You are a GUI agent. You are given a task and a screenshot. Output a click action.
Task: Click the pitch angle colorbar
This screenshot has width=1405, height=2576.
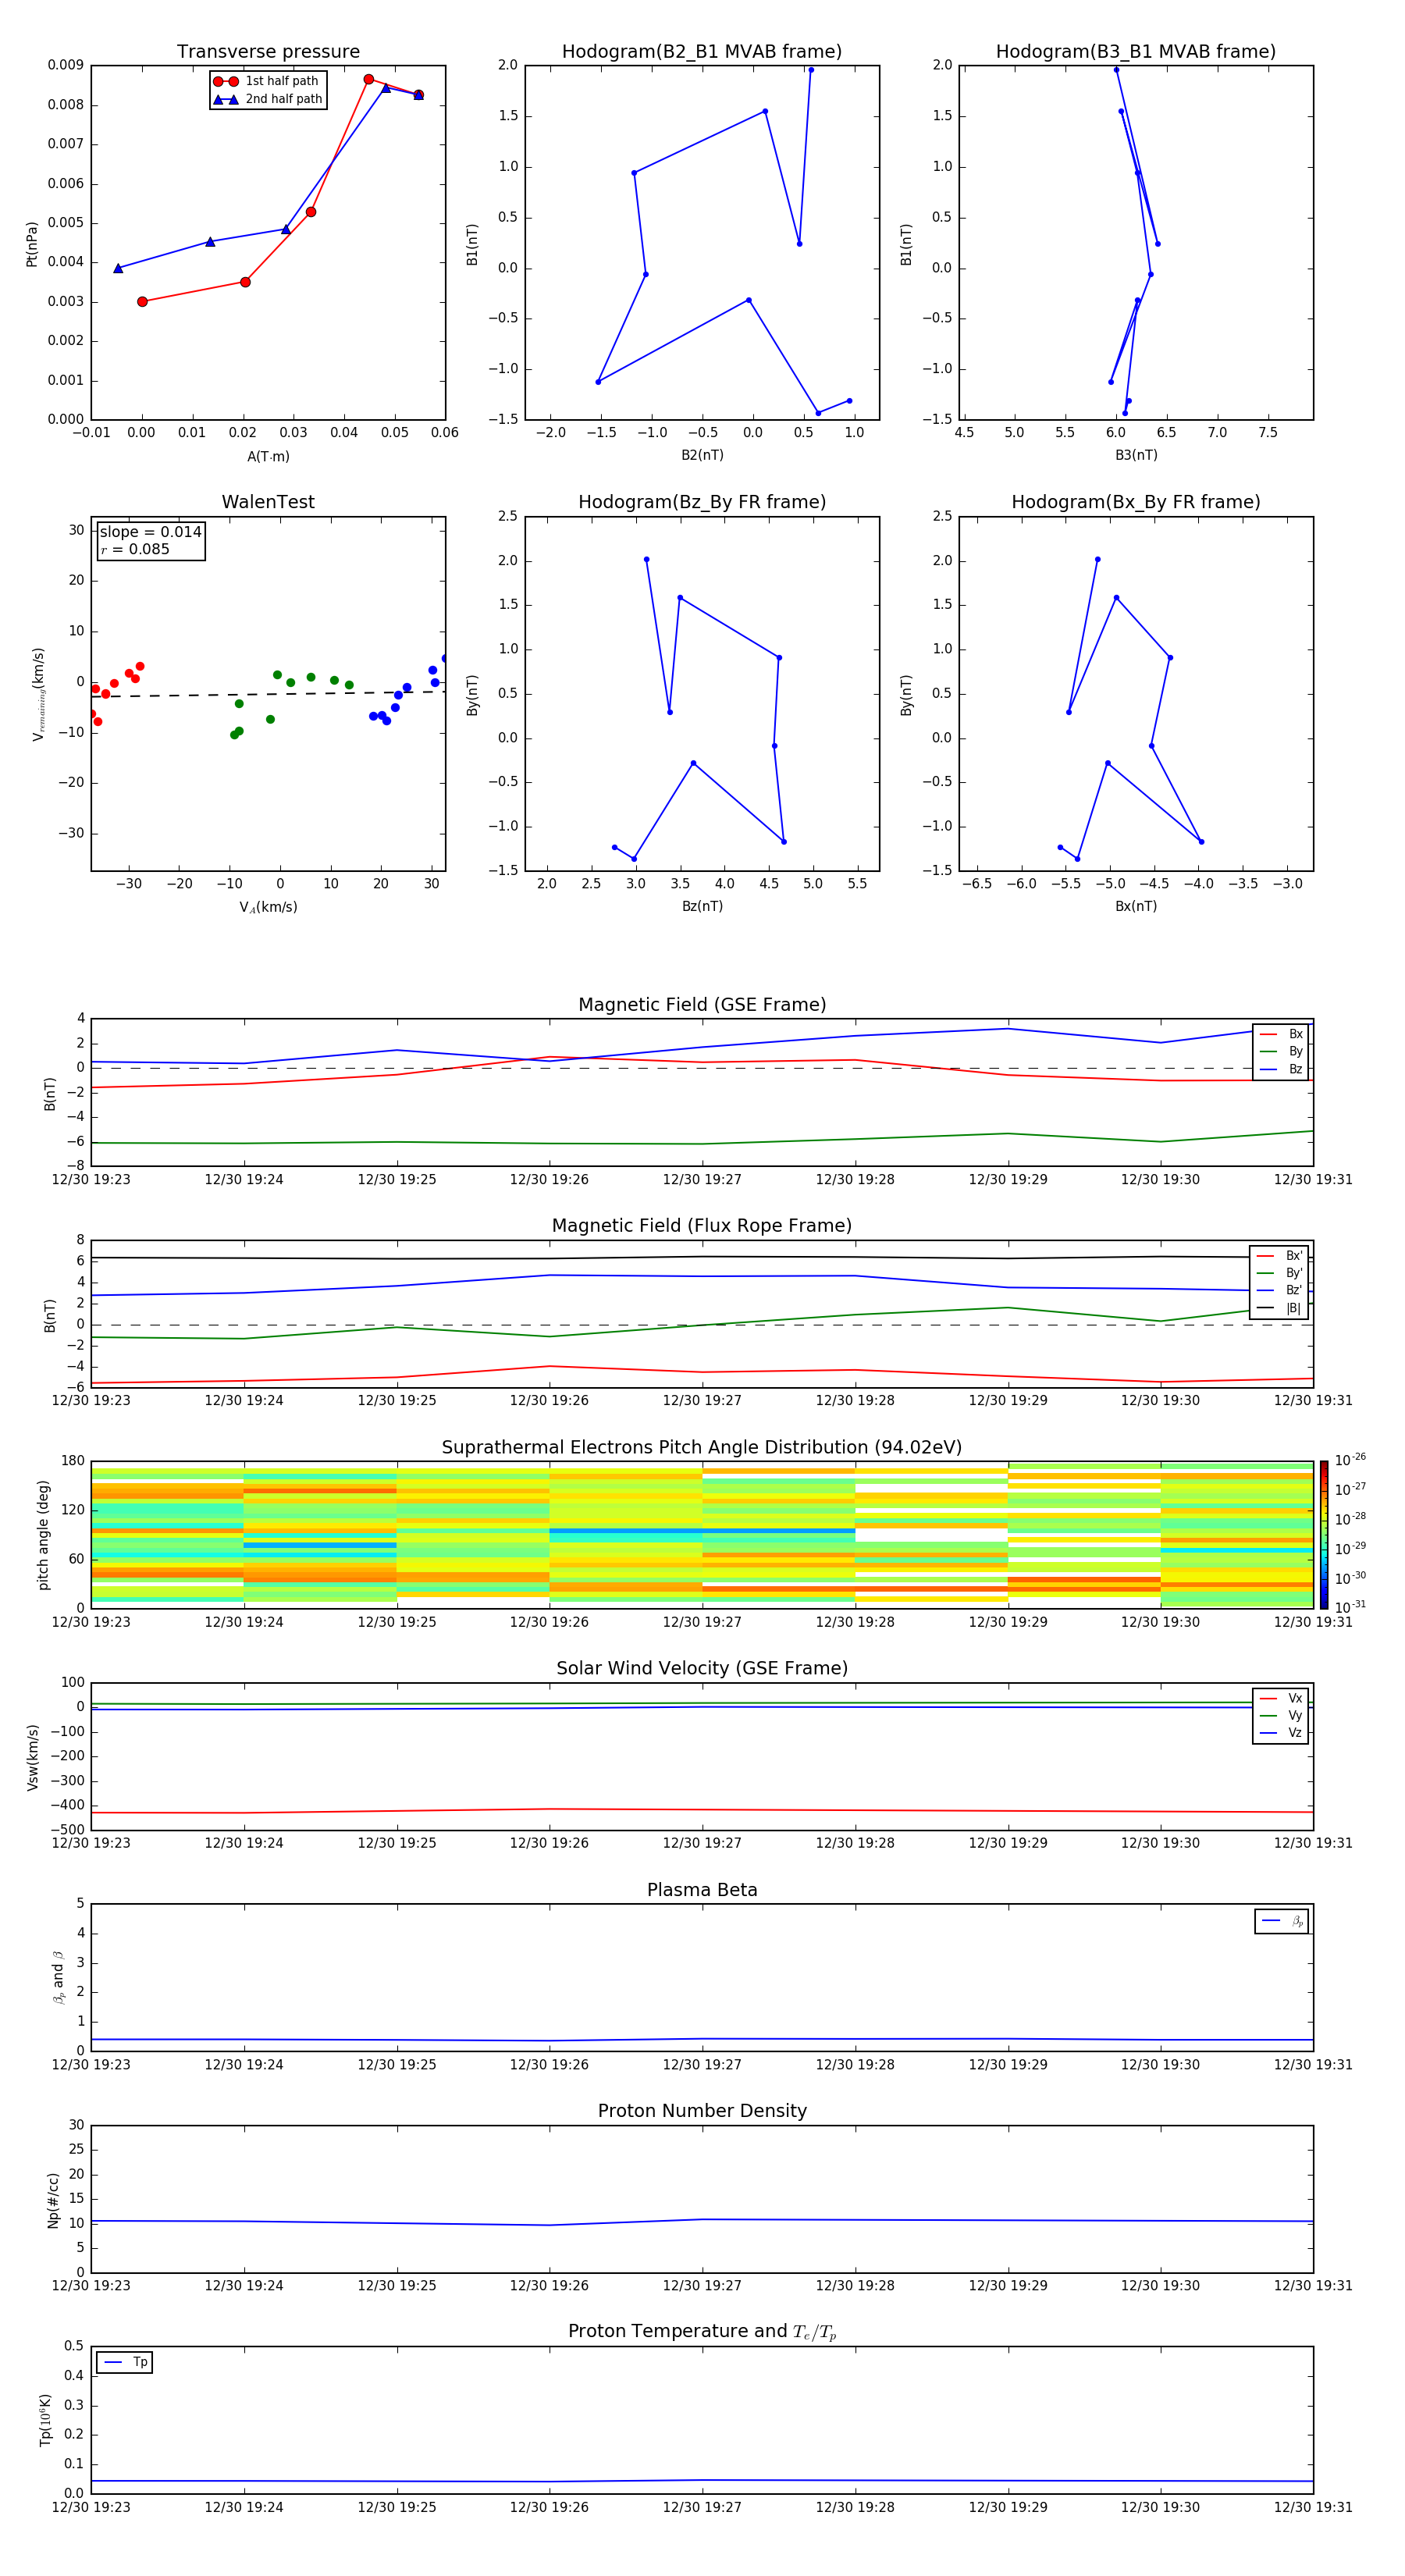1324,1534
